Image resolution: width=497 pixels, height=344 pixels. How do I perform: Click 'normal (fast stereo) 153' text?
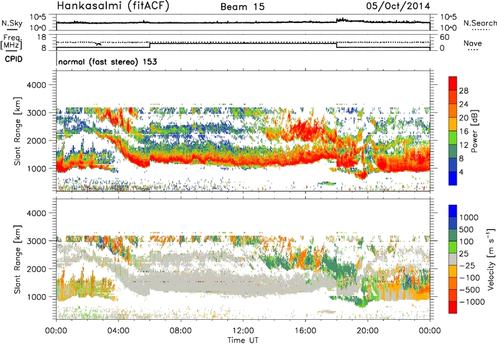(107, 61)
